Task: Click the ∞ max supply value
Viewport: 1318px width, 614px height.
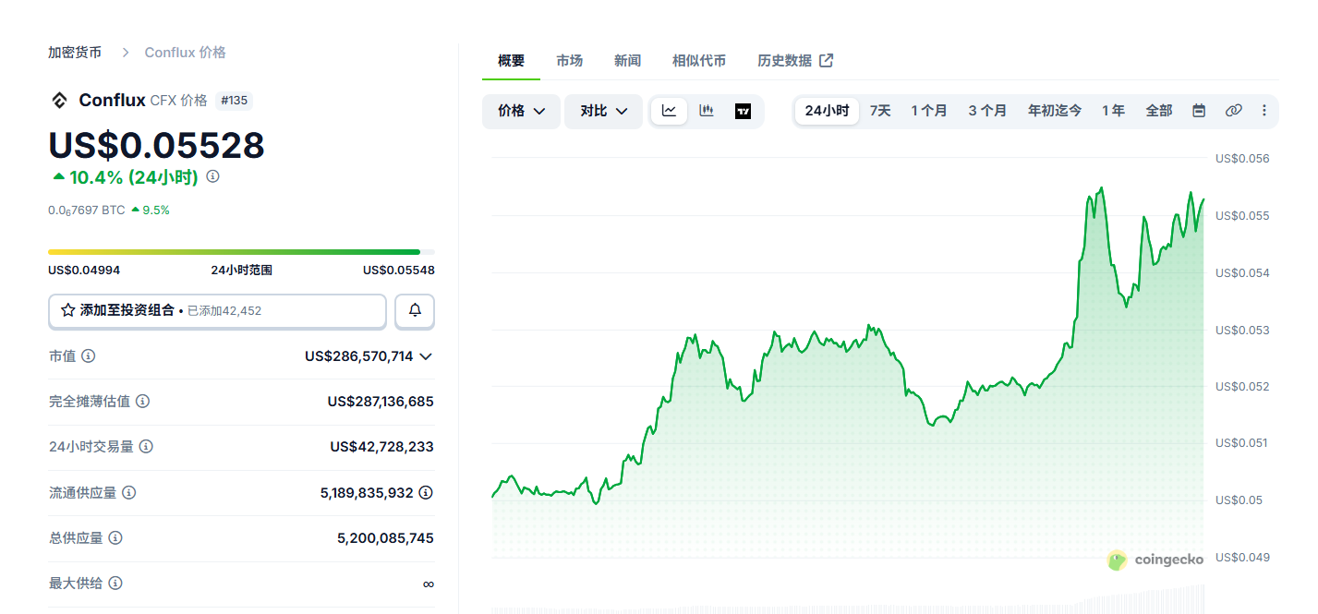Action: (428, 584)
